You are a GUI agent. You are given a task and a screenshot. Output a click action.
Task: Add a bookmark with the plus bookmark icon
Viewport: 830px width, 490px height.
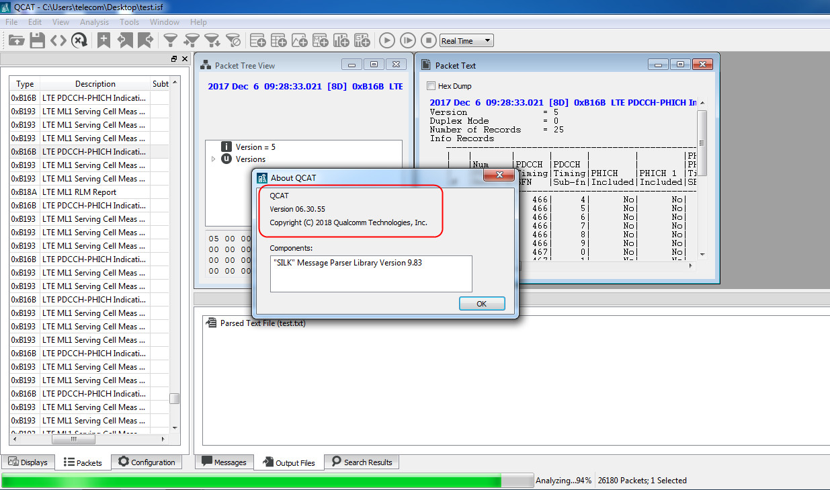103,40
